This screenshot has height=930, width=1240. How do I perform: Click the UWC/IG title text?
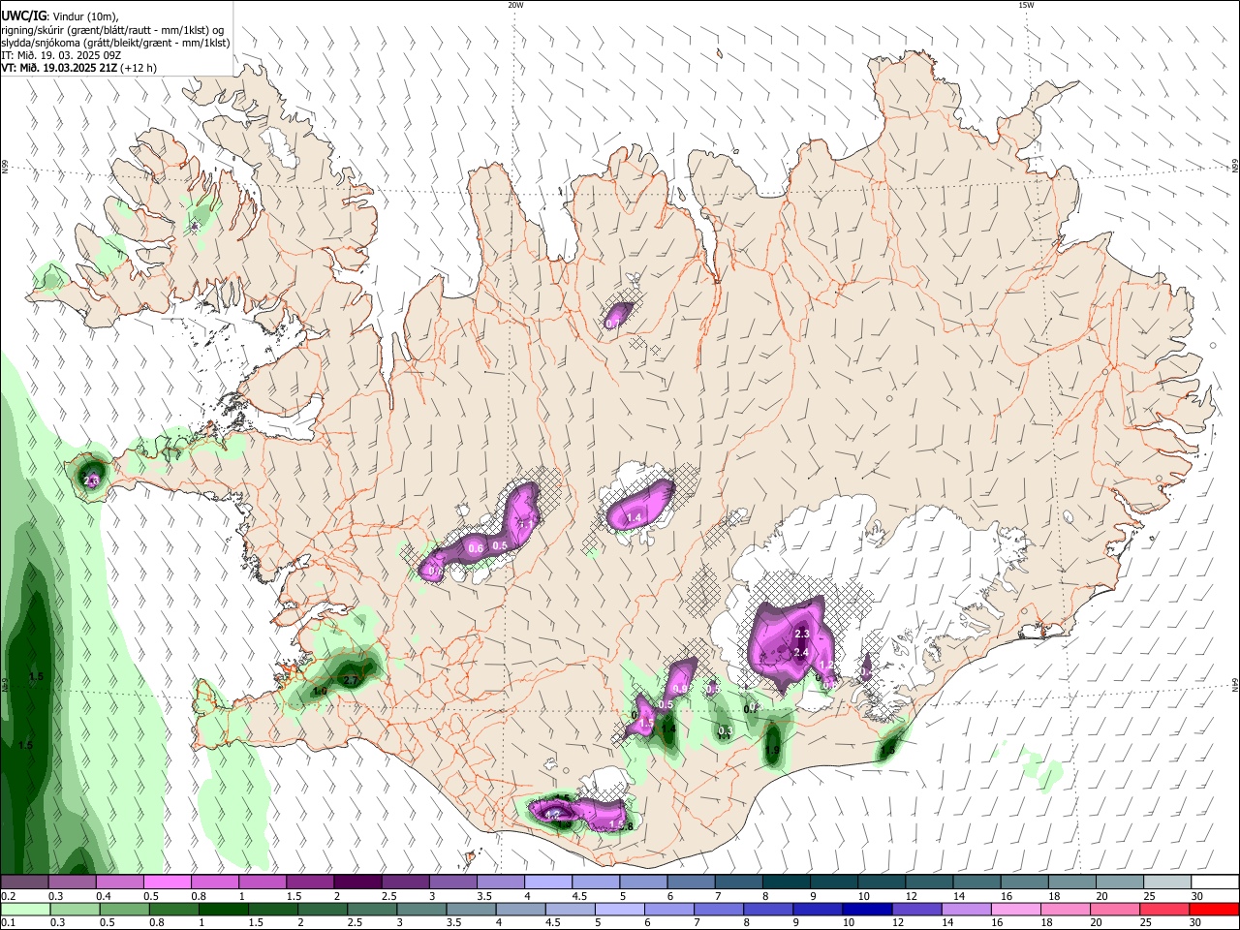23,15
